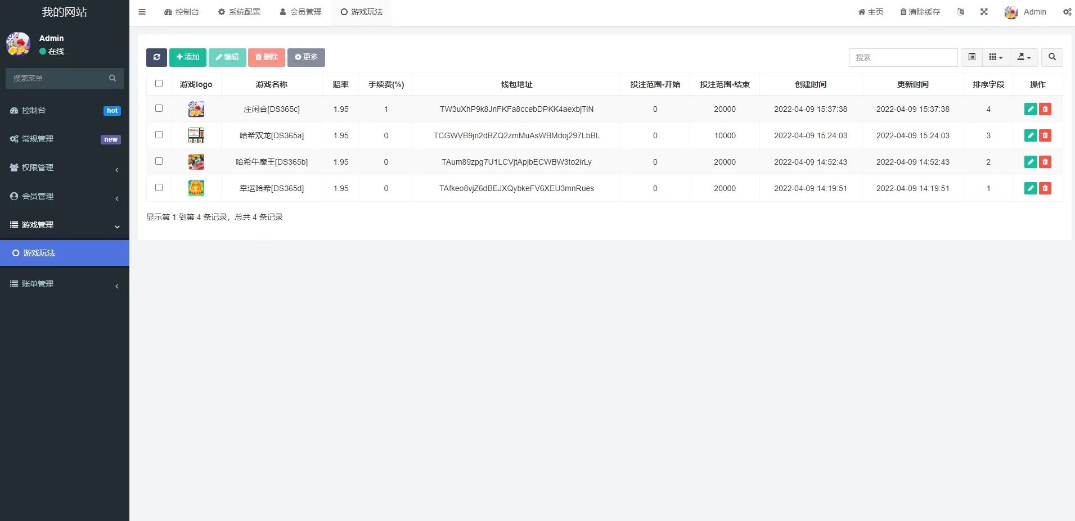Click the green 添加 button
This screenshot has width=1075, height=521.
[188, 57]
